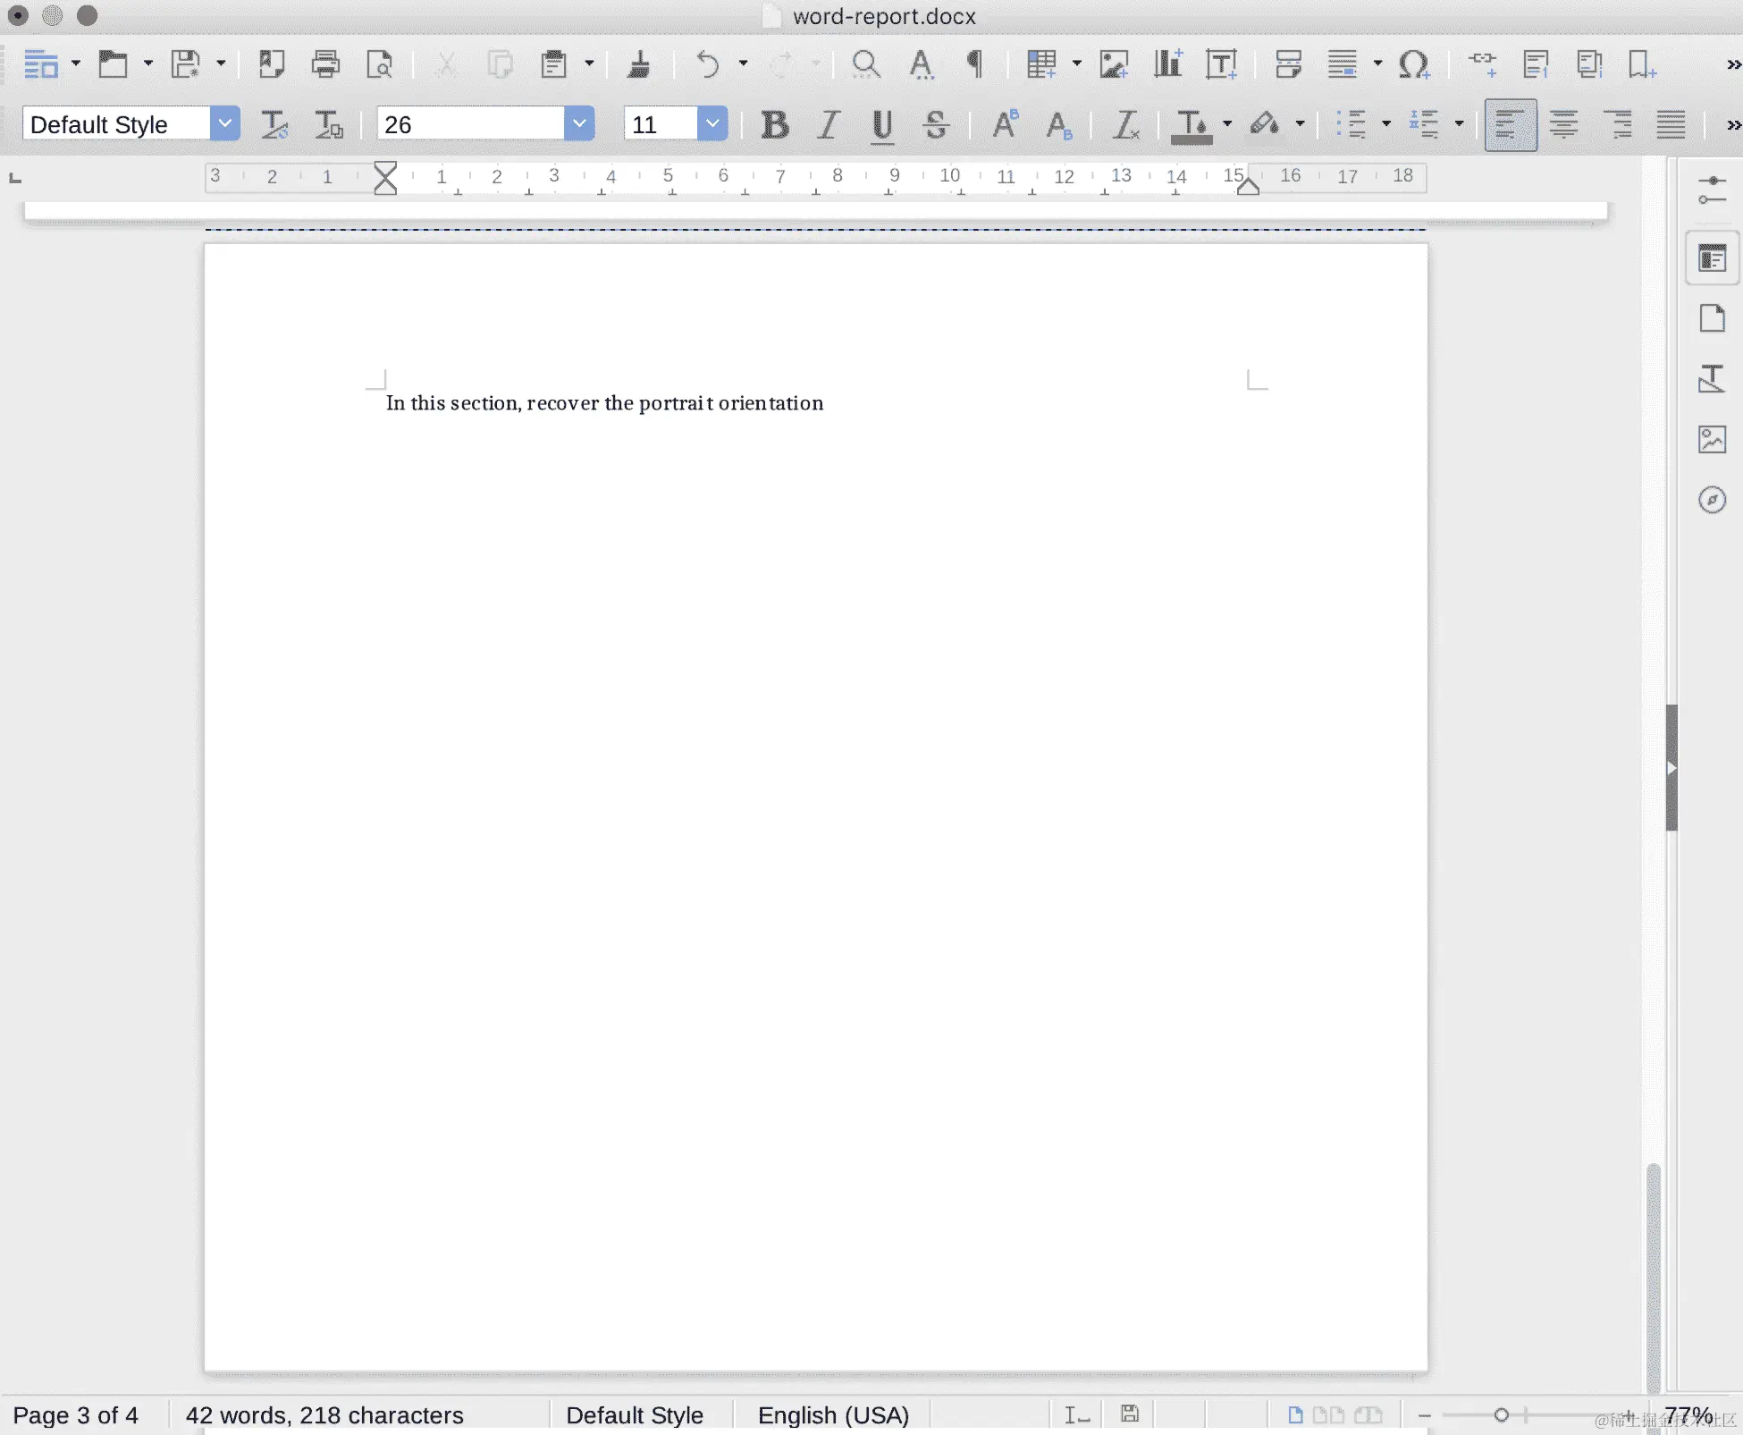Open Find and Replace magnifier

(x=865, y=64)
